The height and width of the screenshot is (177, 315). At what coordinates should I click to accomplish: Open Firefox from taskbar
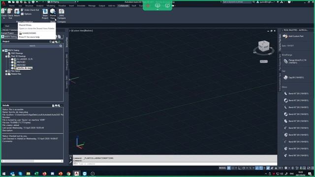[x=44, y=174]
